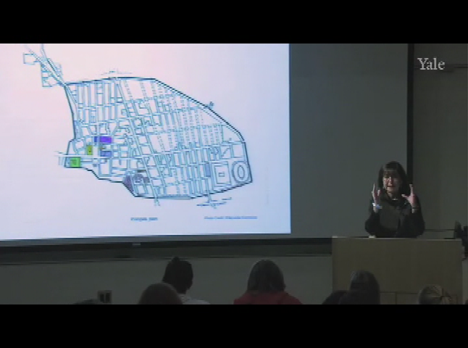Click the oval amphitheater on the map

(239, 173)
